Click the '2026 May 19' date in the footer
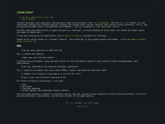 click(x=82, y=107)
